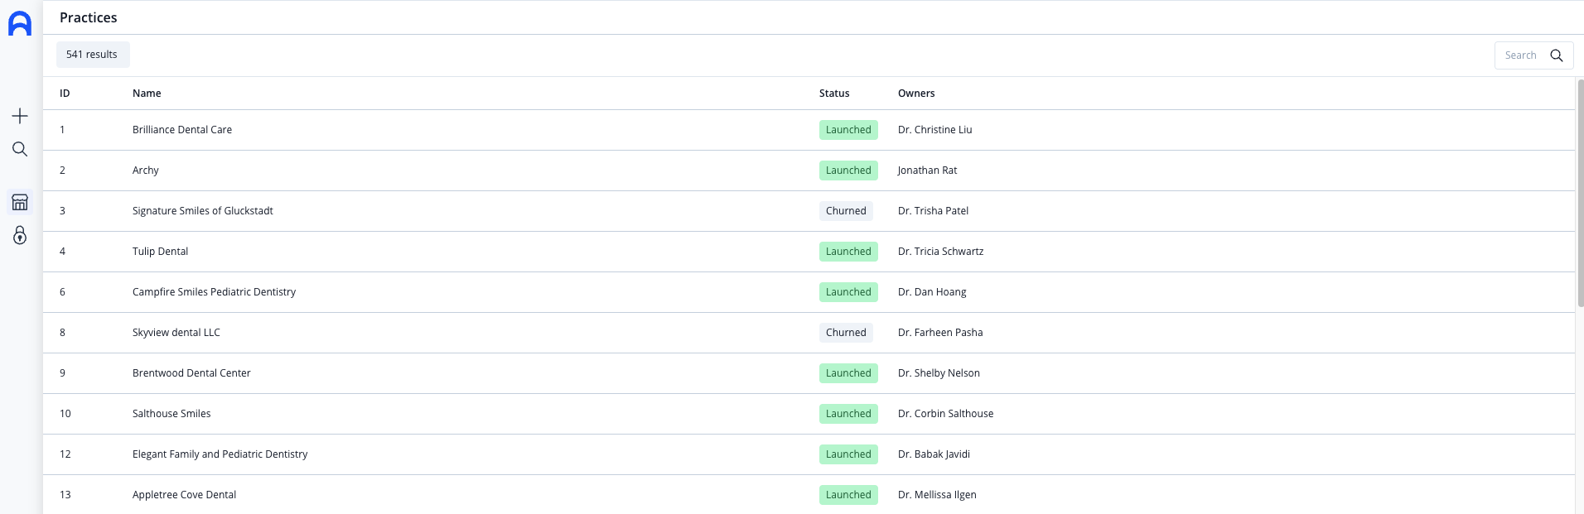This screenshot has width=1584, height=514.
Task: Click owner Dr. Dan Hoang
Action: (x=932, y=292)
